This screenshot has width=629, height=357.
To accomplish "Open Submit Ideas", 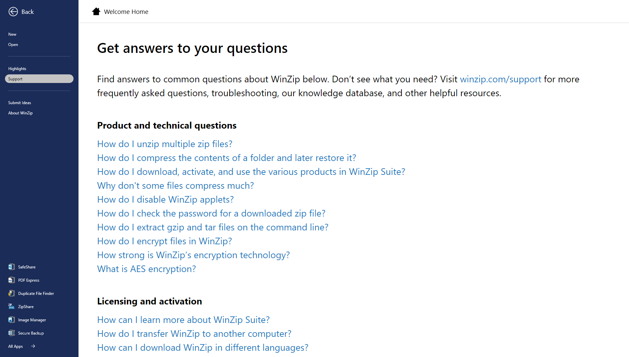I will [x=19, y=102].
